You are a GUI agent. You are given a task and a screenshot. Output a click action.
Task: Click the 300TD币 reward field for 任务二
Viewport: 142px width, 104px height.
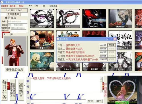point(103,49)
